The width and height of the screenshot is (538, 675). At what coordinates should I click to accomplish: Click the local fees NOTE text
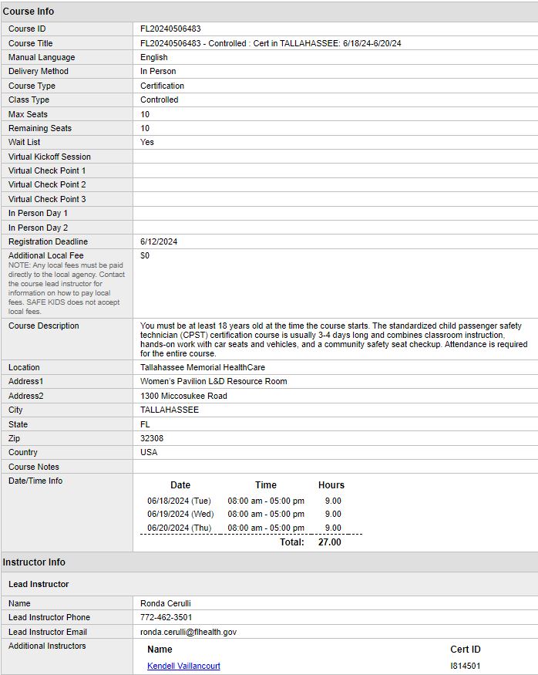coord(66,289)
